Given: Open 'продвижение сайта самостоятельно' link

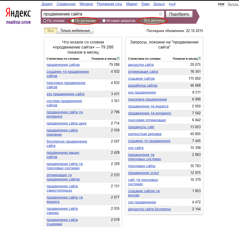Looking at the screenshot, I should pos(62,188).
